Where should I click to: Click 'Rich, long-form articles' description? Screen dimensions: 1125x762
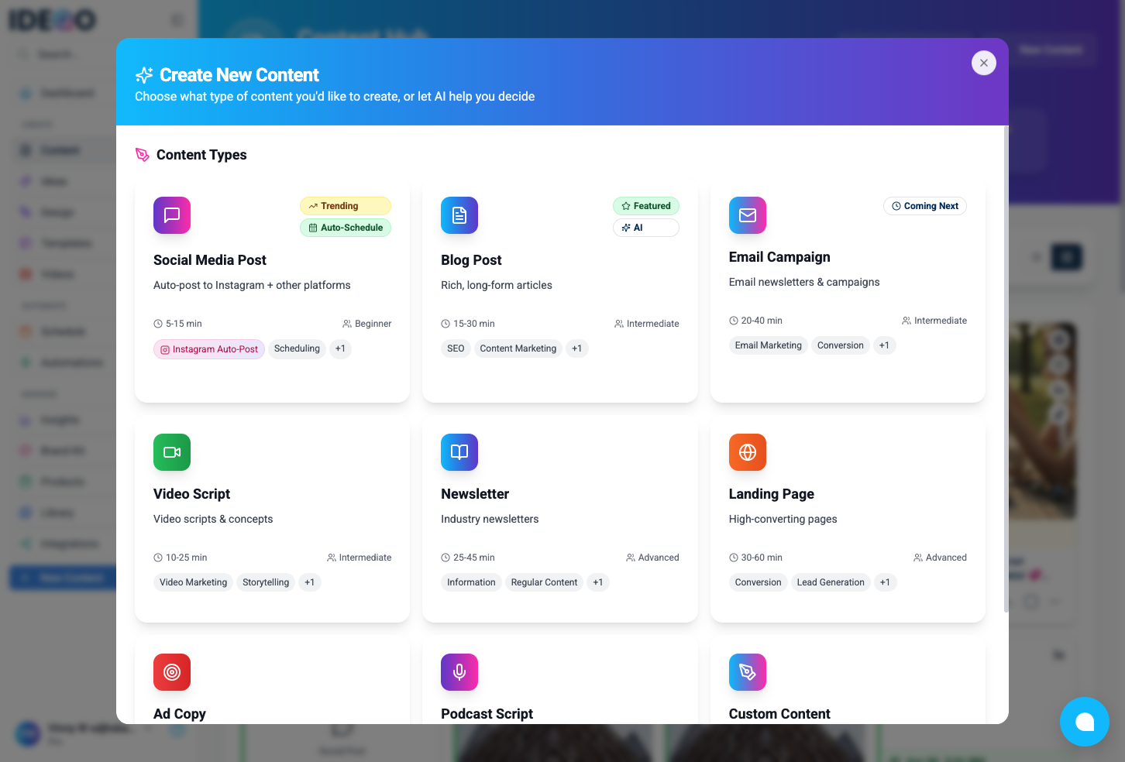point(497,285)
